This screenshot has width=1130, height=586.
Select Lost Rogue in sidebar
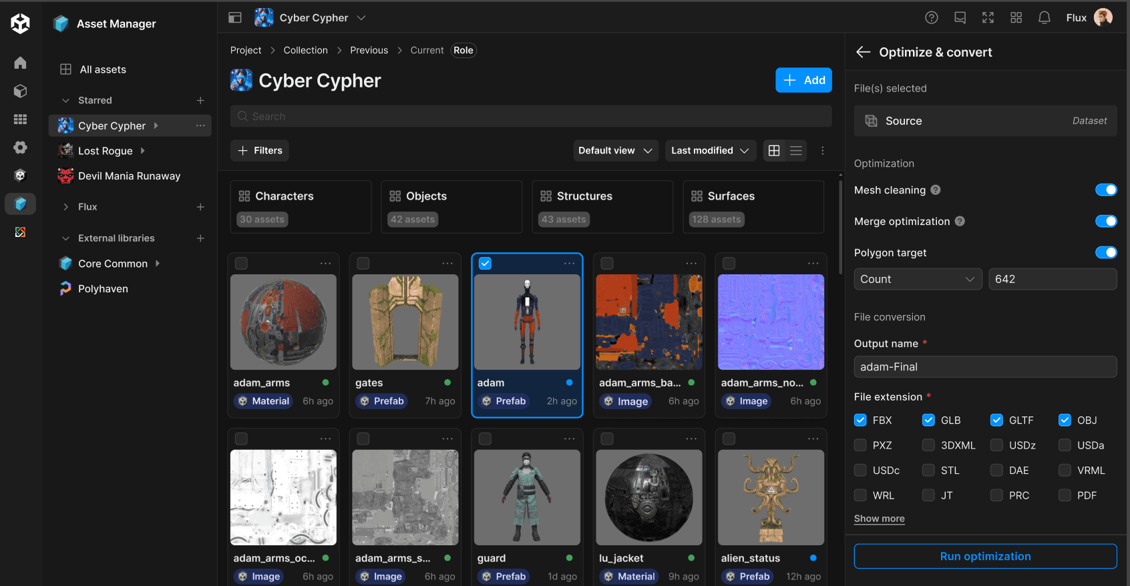(x=106, y=151)
